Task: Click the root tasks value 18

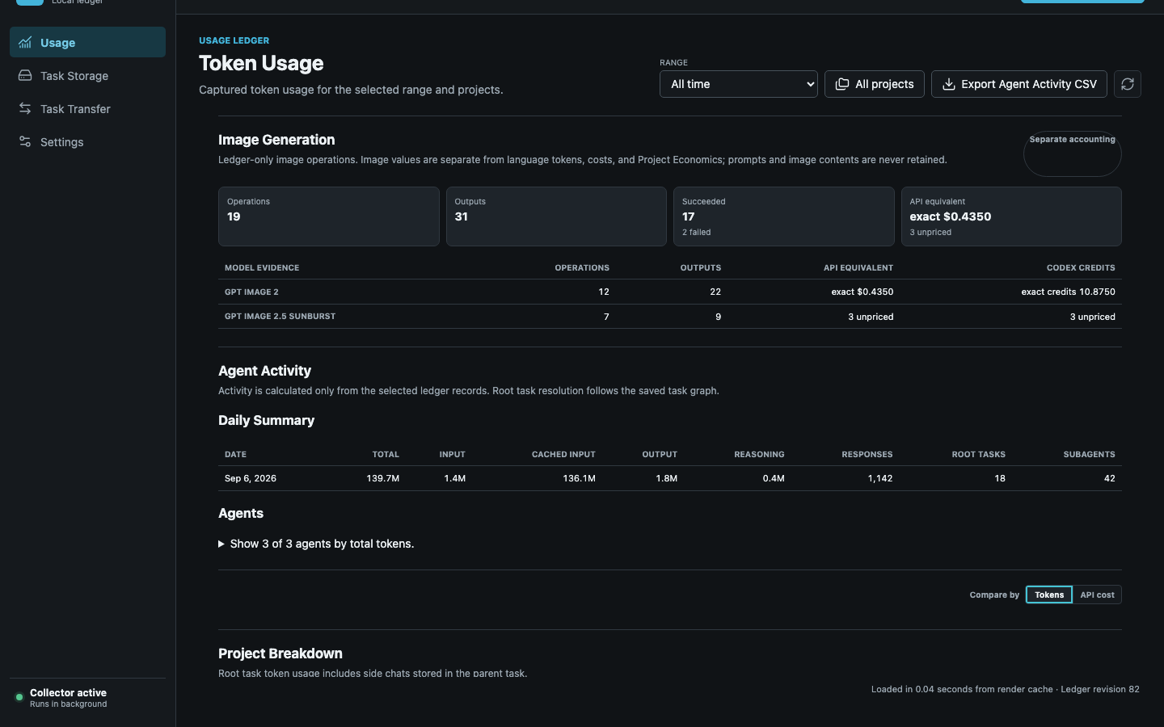Action: click(x=1000, y=478)
